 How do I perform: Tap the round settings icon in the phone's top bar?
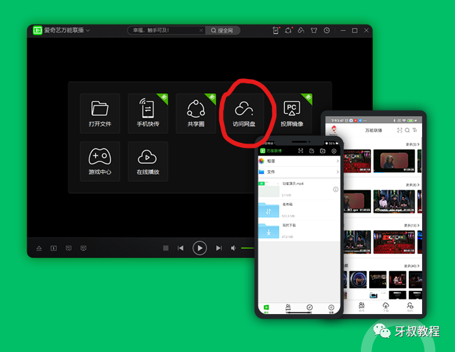(334, 151)
